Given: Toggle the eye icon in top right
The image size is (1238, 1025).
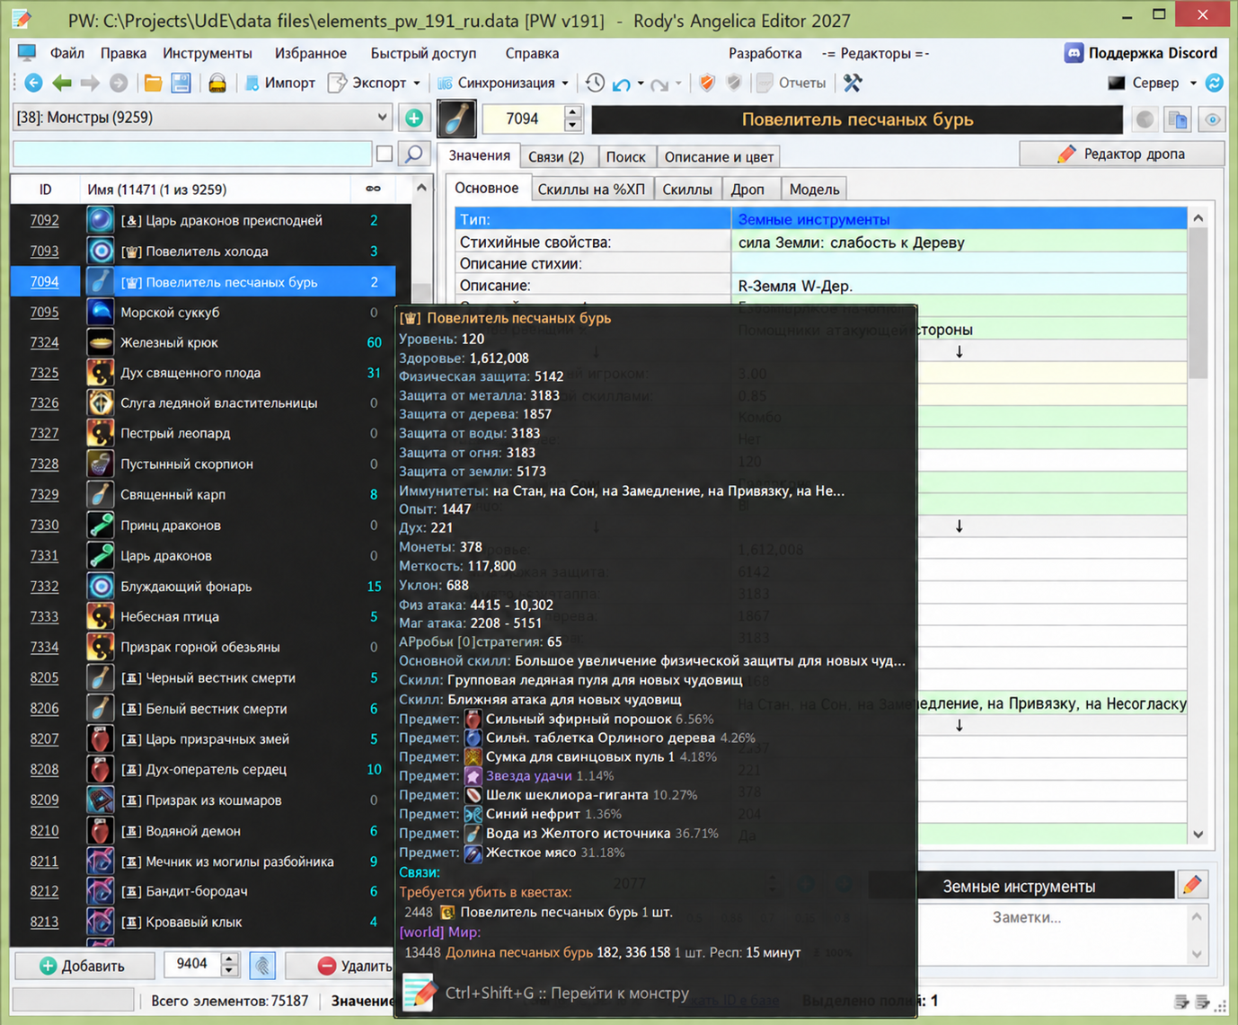Looking at the screenshot, I should [x=1213, y=119].
